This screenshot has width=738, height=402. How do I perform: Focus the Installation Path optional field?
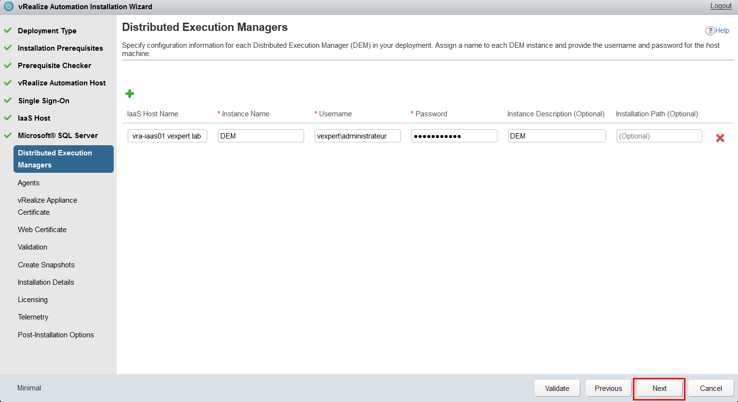659,136
